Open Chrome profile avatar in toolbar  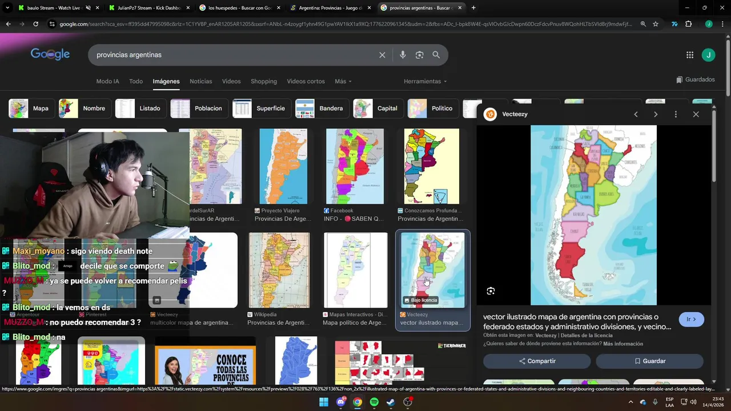[709, 24]
